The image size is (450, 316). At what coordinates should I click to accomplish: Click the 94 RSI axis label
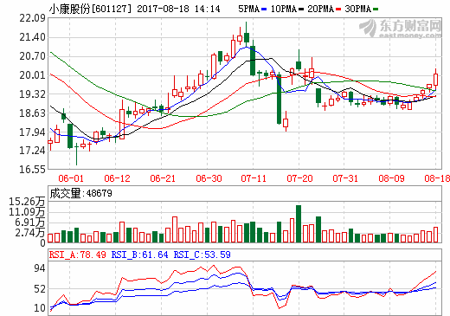(40, 268)
